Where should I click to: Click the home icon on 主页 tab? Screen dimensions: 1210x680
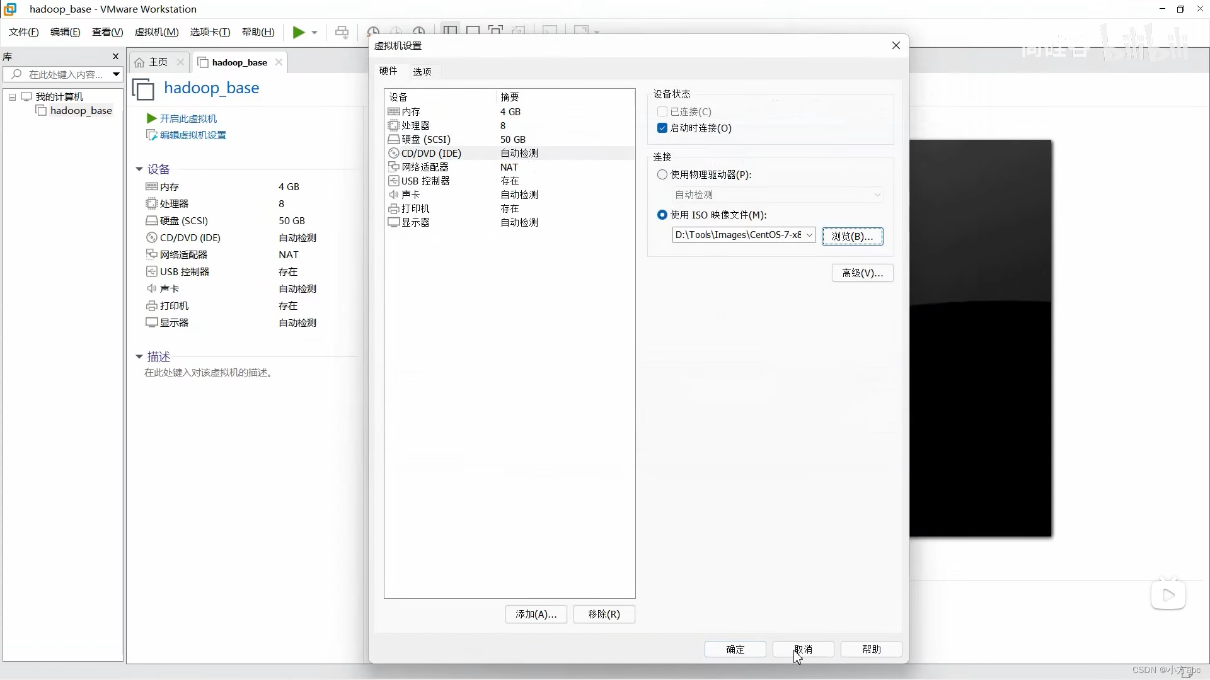(x=140, y=62)
